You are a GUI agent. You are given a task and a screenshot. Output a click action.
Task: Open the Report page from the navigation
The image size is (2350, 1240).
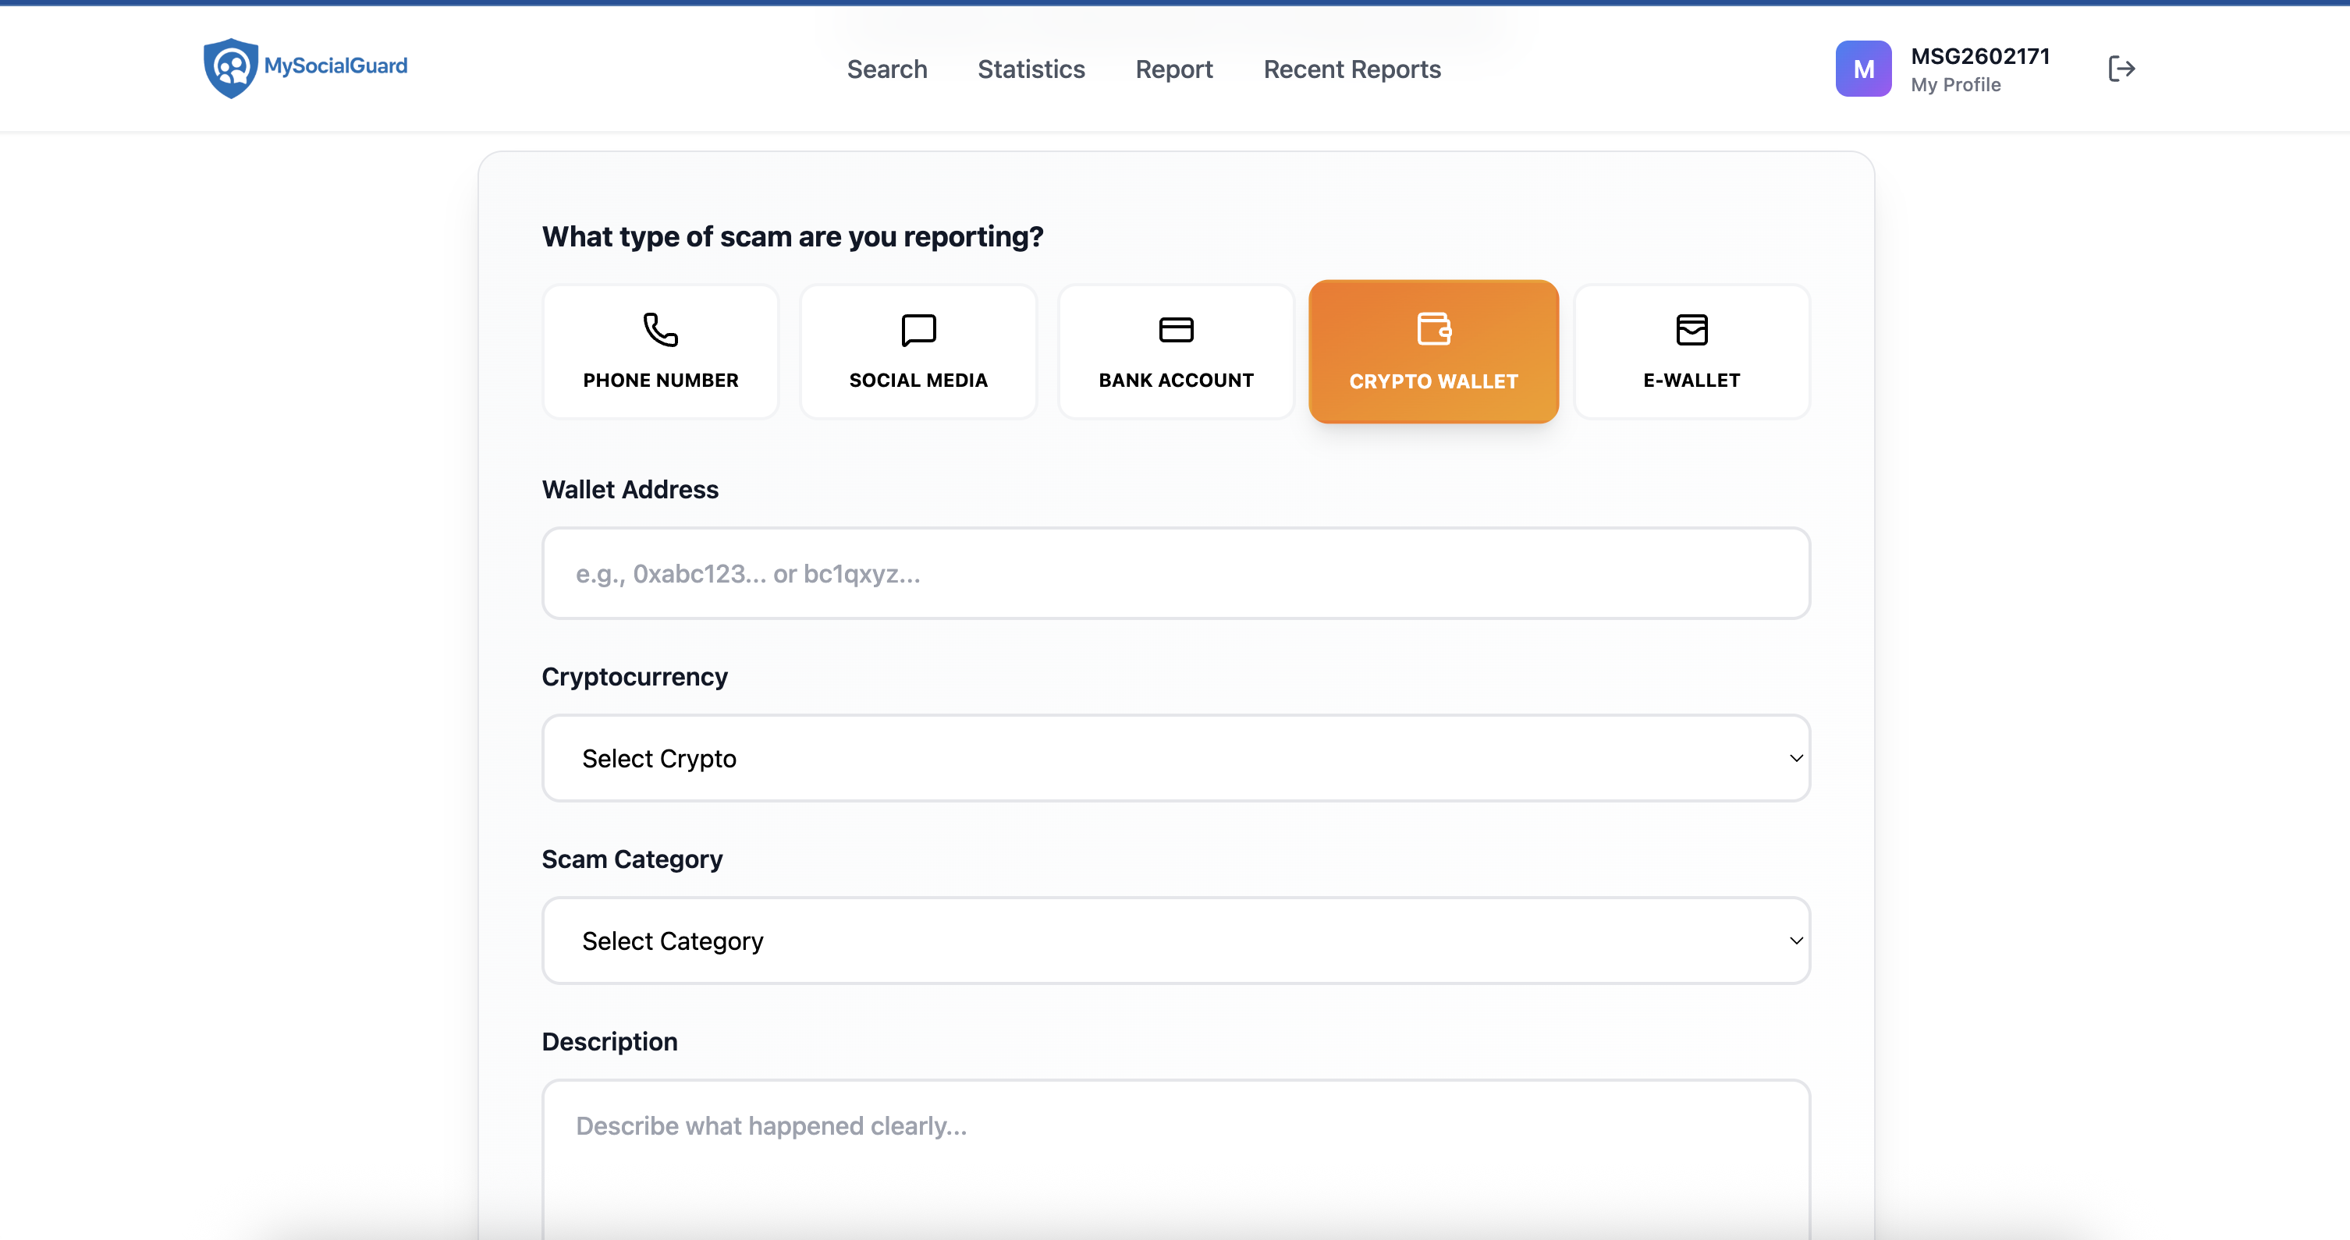click(1174, 69)
